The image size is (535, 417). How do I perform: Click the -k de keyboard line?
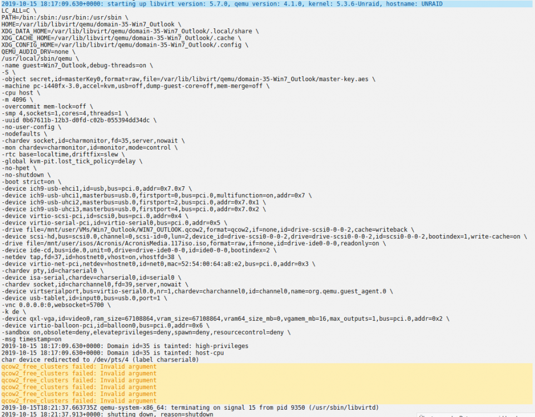click(14, 311)
